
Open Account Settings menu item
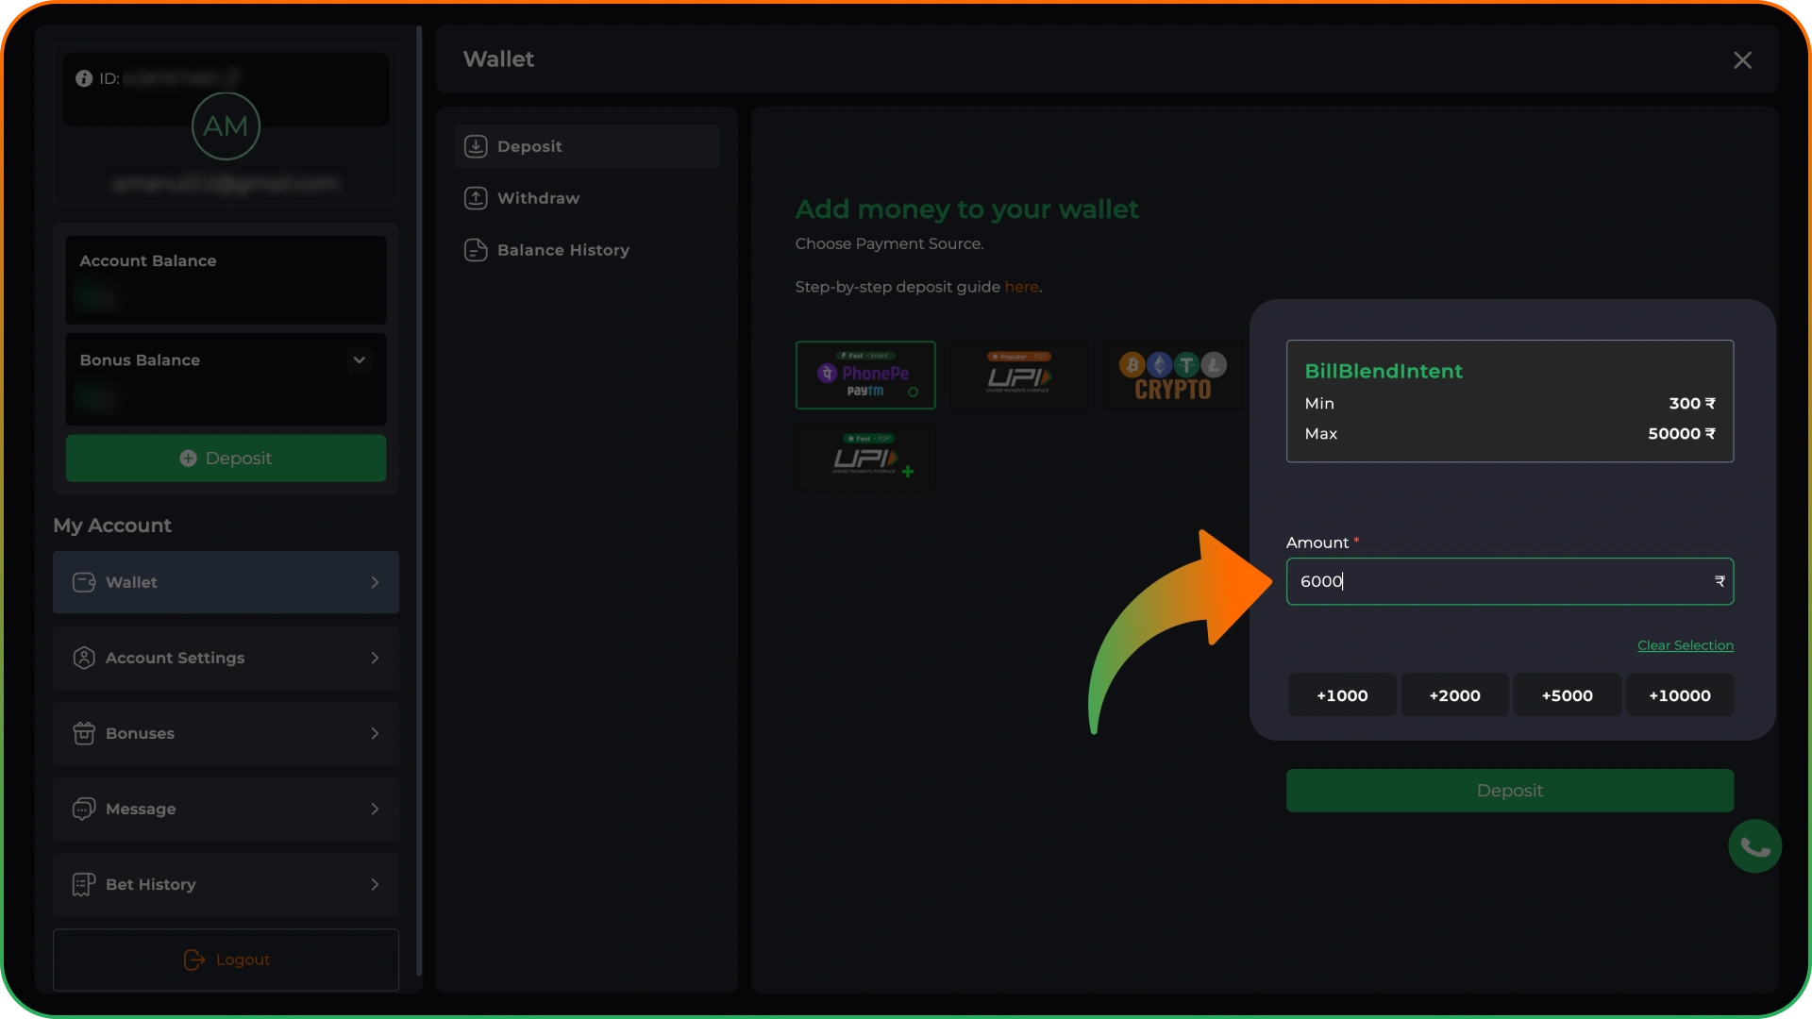(x=226, y=658)
